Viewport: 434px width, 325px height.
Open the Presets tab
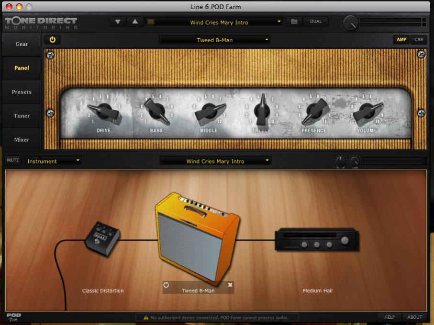point(22,92)
